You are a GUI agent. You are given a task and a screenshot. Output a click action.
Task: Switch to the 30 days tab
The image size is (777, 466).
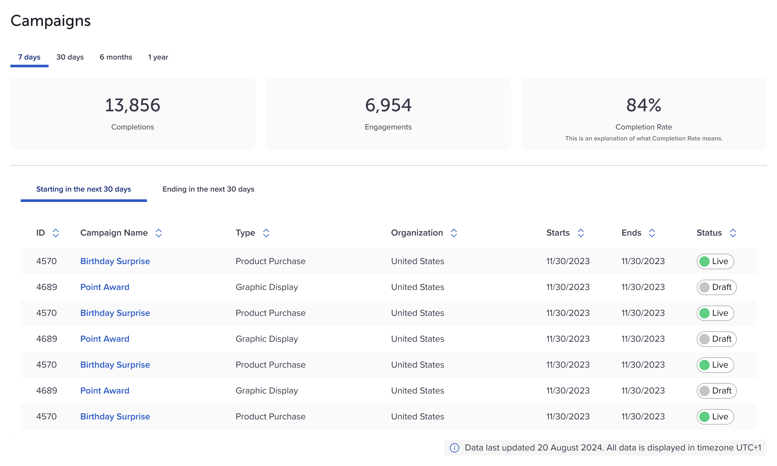pos(70,57)
